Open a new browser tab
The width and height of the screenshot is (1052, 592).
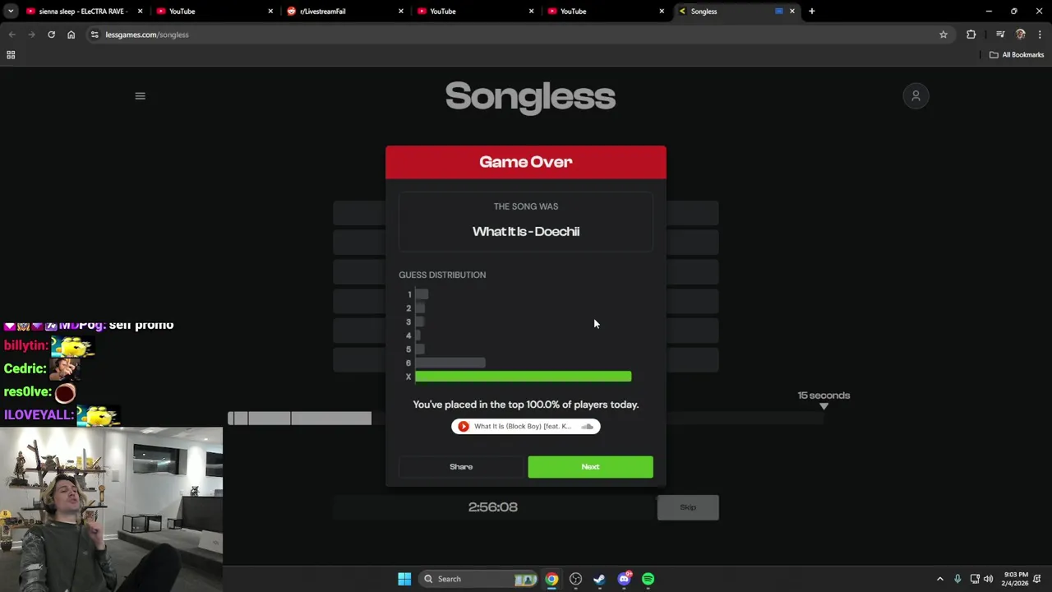coord(812,12)
